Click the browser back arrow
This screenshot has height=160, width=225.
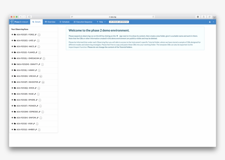click(21, 16)
